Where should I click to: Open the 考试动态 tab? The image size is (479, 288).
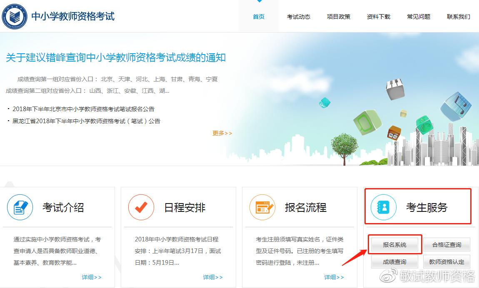pyautogui.click(x=299, y=17)
